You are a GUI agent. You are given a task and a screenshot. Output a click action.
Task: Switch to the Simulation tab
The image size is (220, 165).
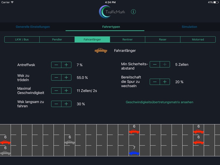click(189, 27)
